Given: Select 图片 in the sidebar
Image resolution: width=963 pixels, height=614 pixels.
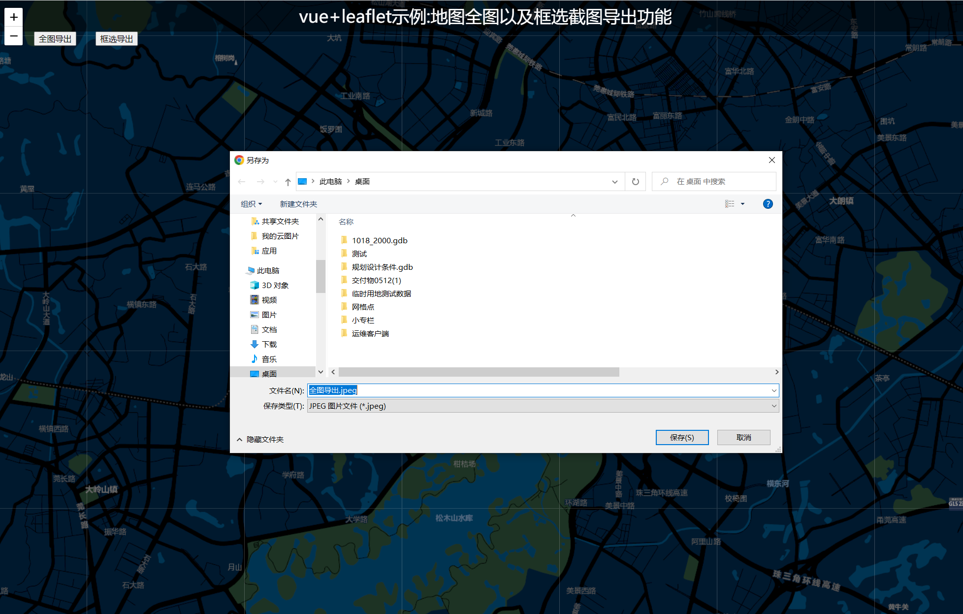Looking at the screenshot, I should tap(269, 314).
